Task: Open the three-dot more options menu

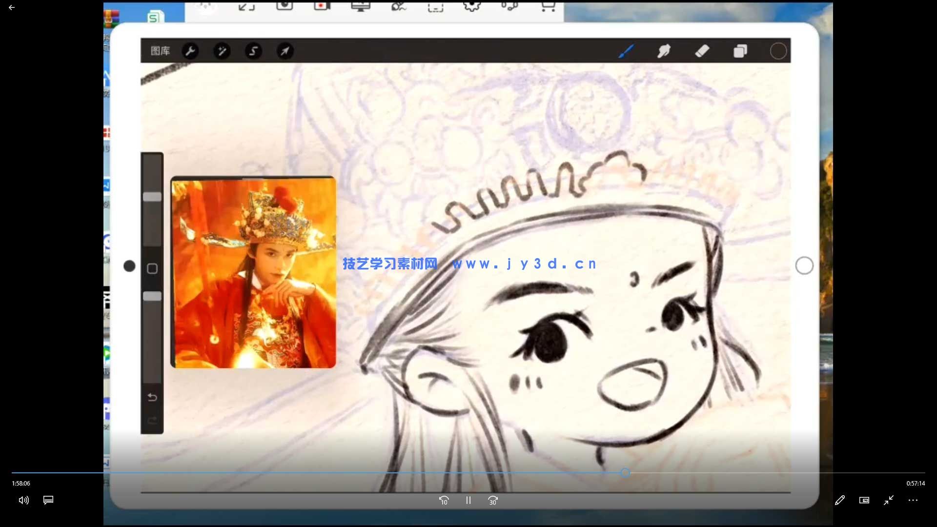Action: point(913,500)
